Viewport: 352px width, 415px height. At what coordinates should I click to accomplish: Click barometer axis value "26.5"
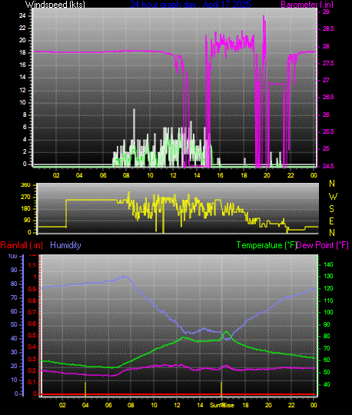pos(328,97)
